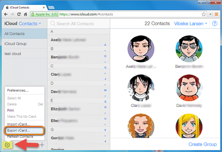Click the extensions overflow chevron icon

tap(210, 14)
